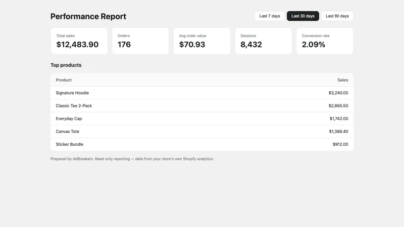The height and width of the screenshot is (227, 404).
Task: Open the Conversion rate card
Action: pyautogui.click(x=325, y=41)
